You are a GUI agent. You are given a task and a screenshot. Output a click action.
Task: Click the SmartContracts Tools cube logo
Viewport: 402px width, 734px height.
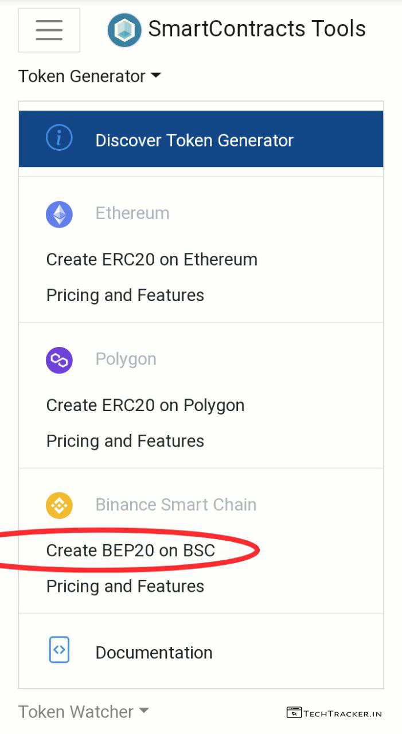coord(124,30)
